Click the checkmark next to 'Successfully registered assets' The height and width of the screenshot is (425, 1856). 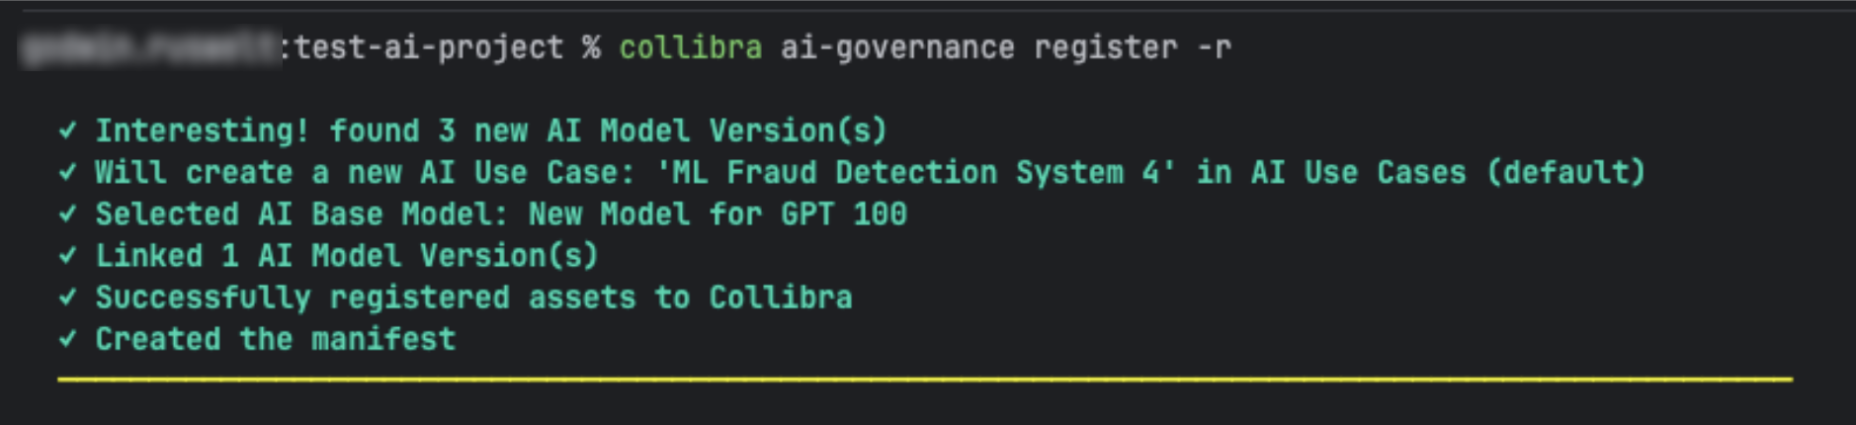coord(67,297)
